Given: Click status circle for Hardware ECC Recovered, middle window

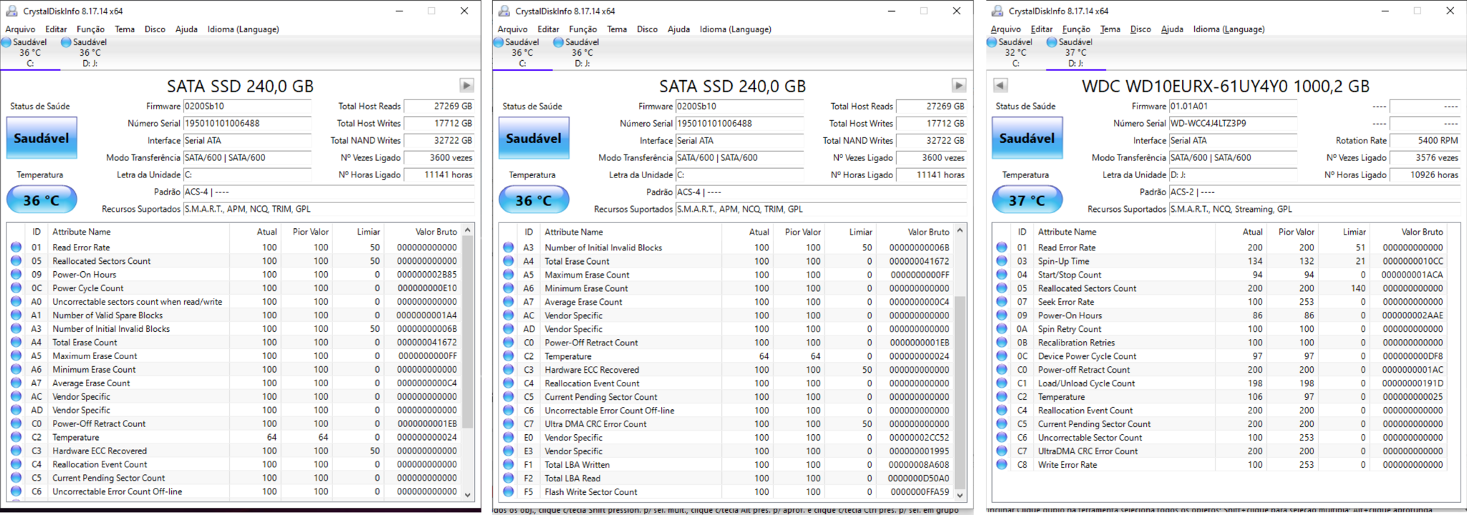Looking at the screenshot, I should click(x=509, y=370).
